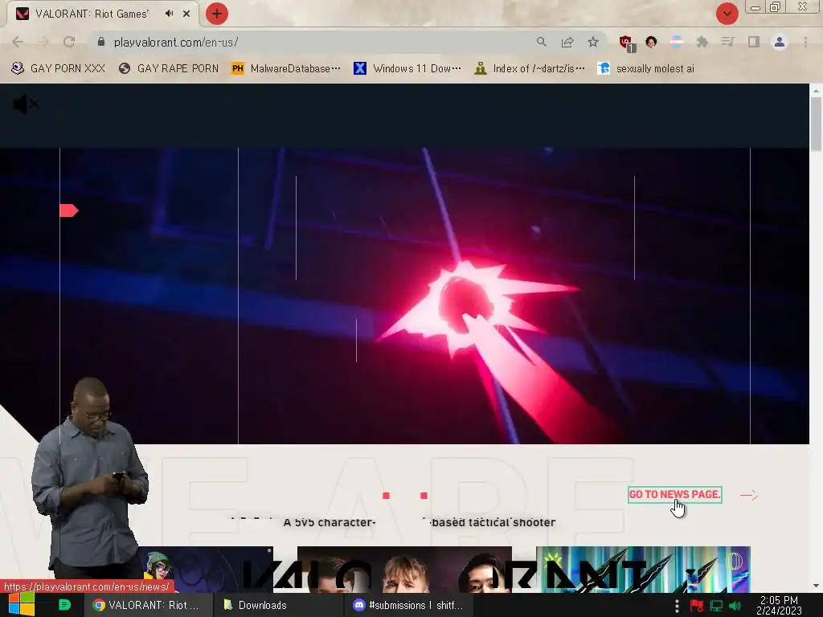
Task: Open the Windows 11 Dow… bookmark
Action: click(x=407, y=68)
